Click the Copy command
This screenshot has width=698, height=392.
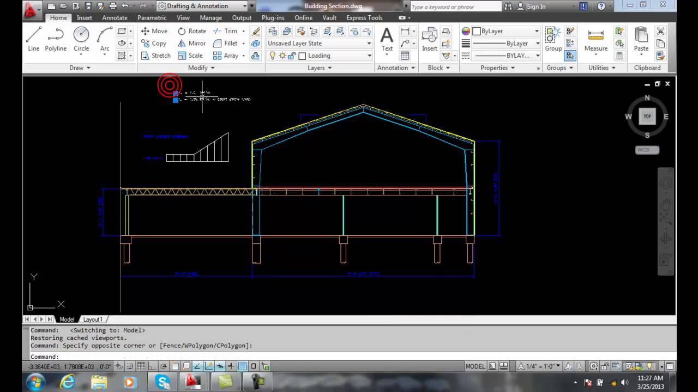153,43
